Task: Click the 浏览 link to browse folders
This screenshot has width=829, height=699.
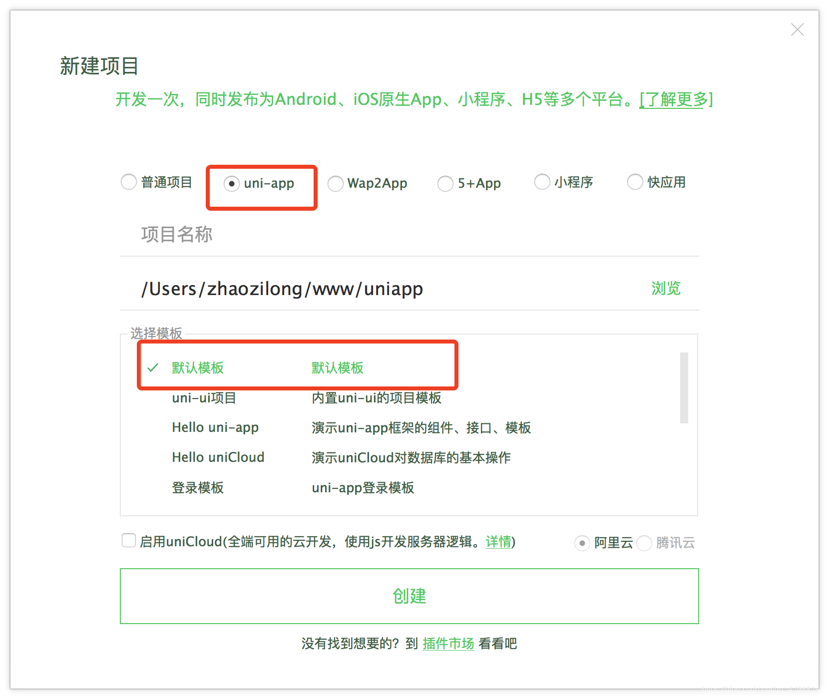Action: click(665, 289)
